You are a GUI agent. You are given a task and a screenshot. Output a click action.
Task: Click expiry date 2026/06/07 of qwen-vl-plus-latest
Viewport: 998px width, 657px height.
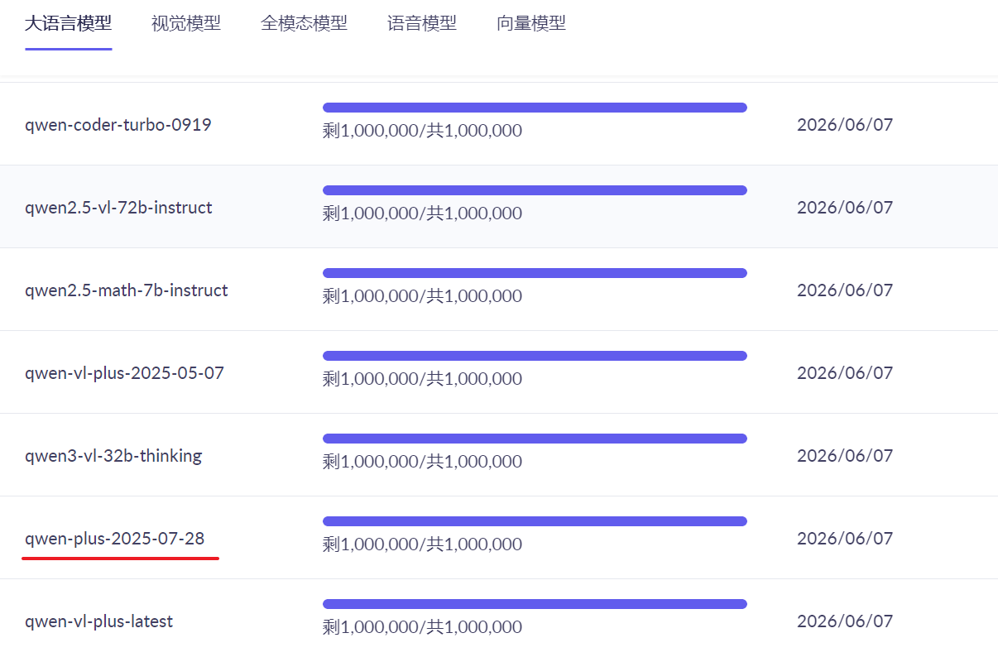click(x=845, y=621)
